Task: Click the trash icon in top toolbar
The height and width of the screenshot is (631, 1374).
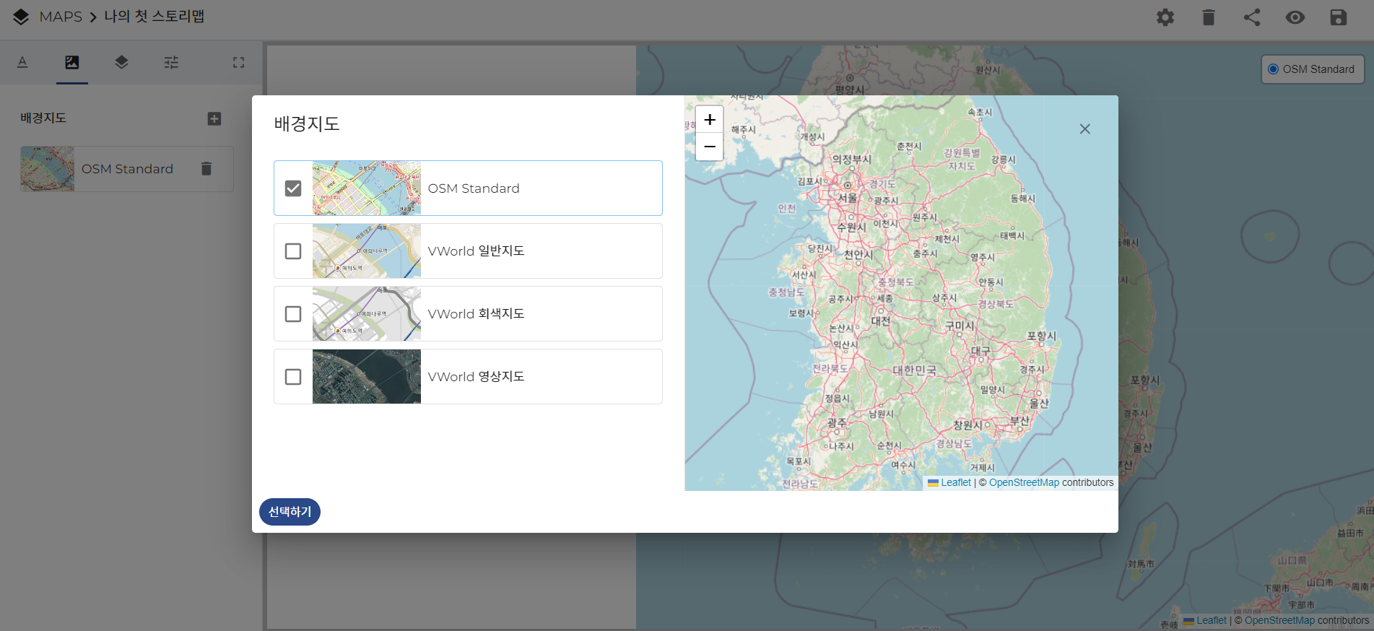Action: pyautogui.click(x=1208, y=17)
